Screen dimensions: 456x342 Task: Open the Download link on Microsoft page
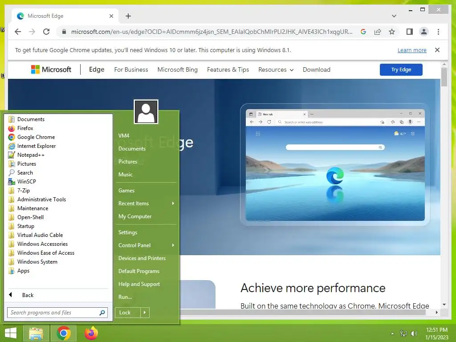(x=317, y=69)
